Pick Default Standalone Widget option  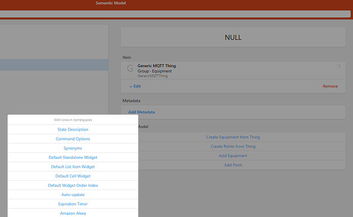(73, 157)
